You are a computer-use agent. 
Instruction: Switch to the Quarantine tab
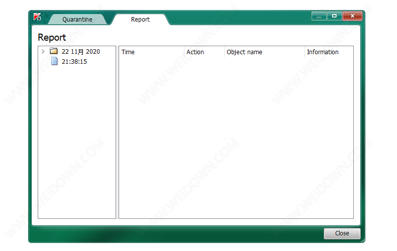[77, 20]
